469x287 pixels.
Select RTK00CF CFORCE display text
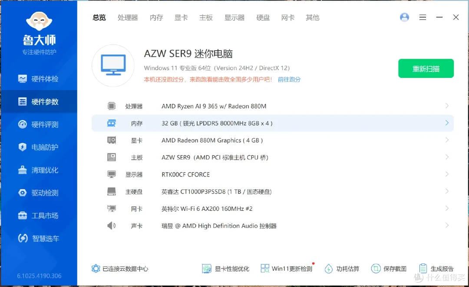185,174
